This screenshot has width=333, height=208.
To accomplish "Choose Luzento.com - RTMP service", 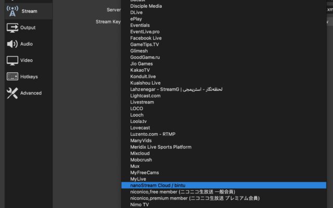I will point(153,134).
